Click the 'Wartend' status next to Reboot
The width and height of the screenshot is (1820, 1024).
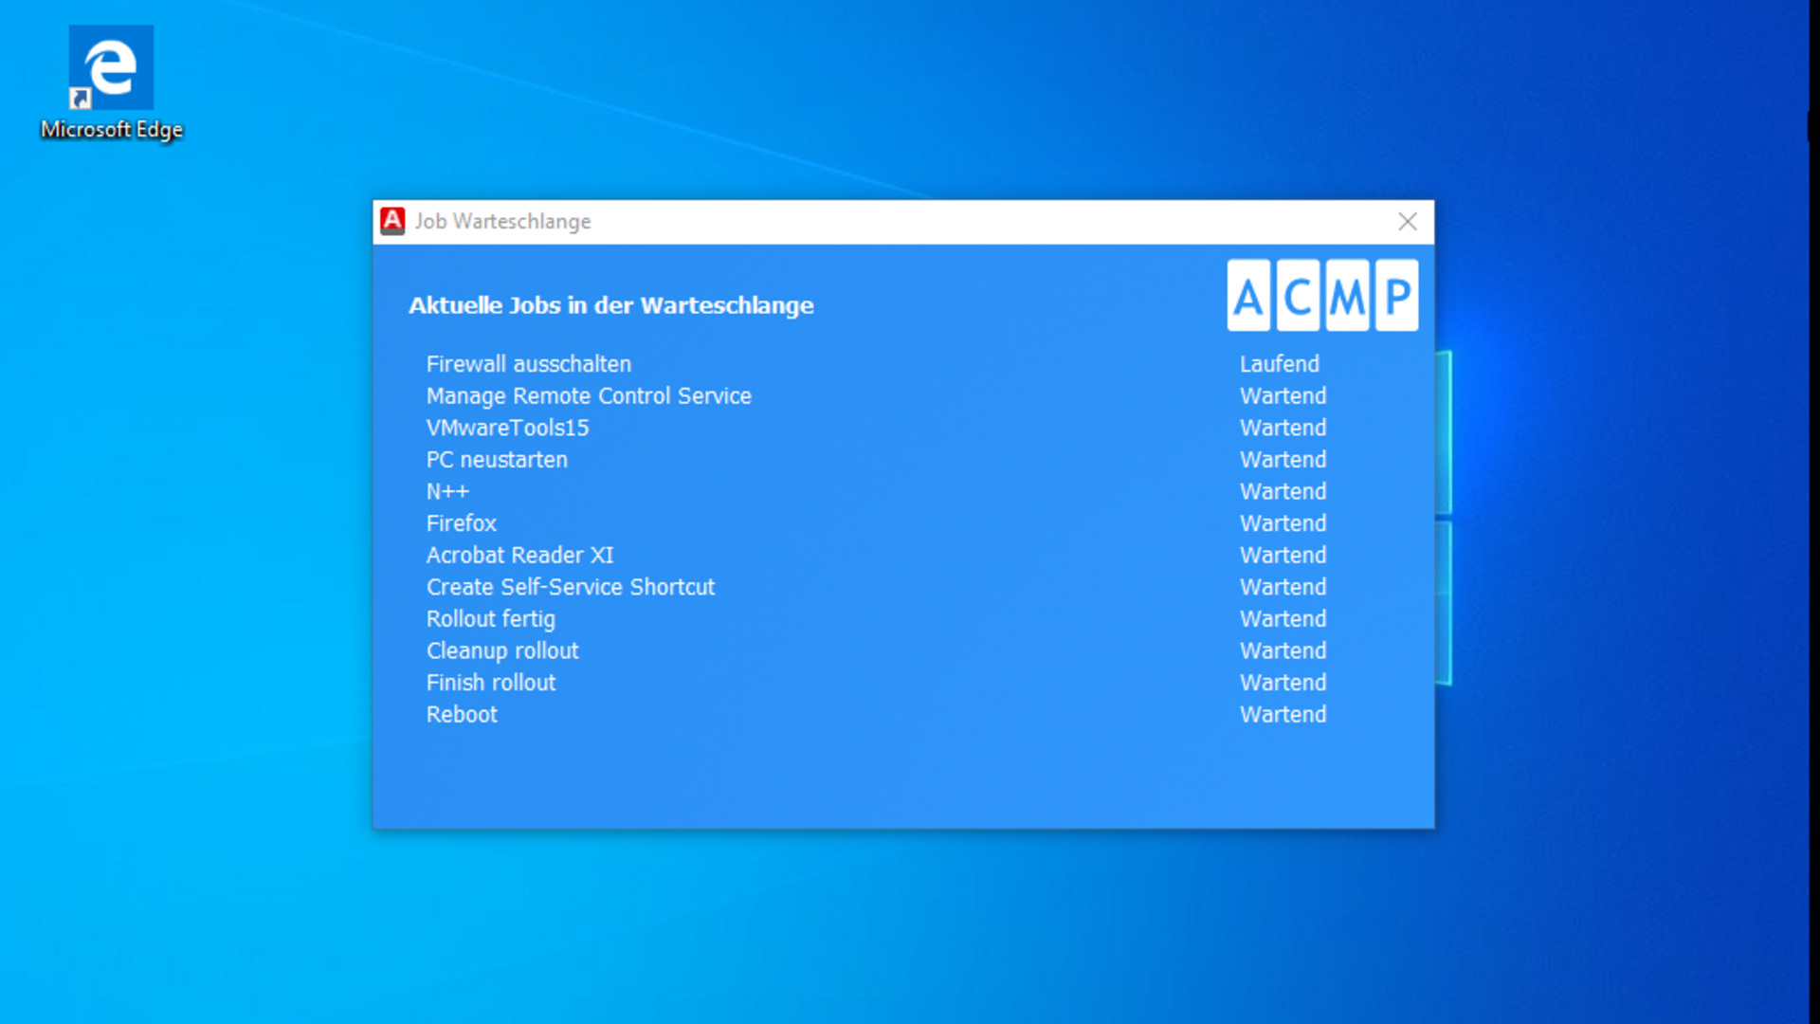coord(1283,715)
